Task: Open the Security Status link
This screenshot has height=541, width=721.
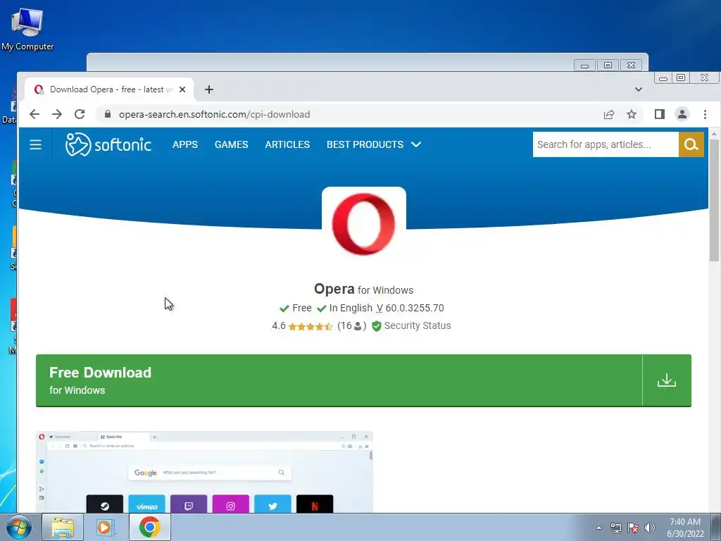Action: click(411, 325)
